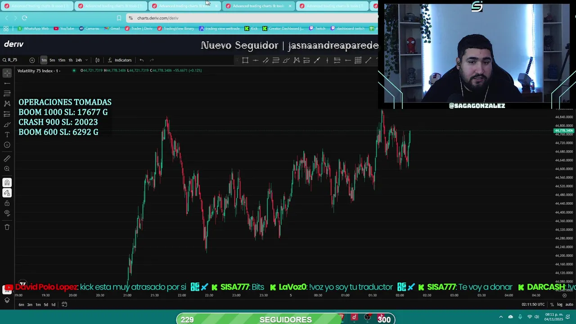
Task: Open the notifications bell in taskbar
Action: [x=567, y=317]
